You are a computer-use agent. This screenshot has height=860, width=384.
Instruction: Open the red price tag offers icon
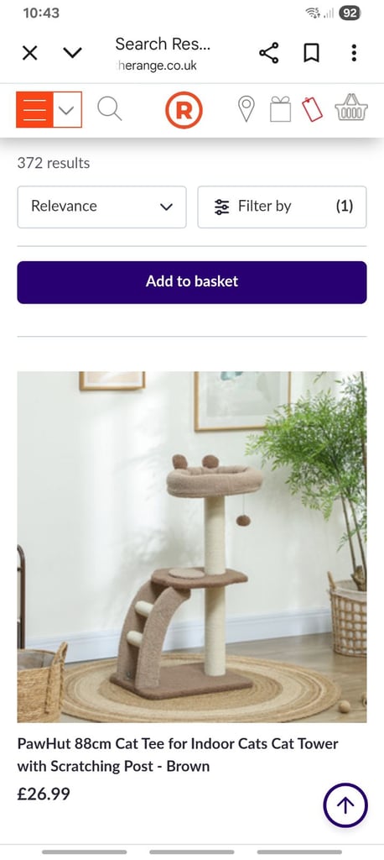tap(313, 108)
